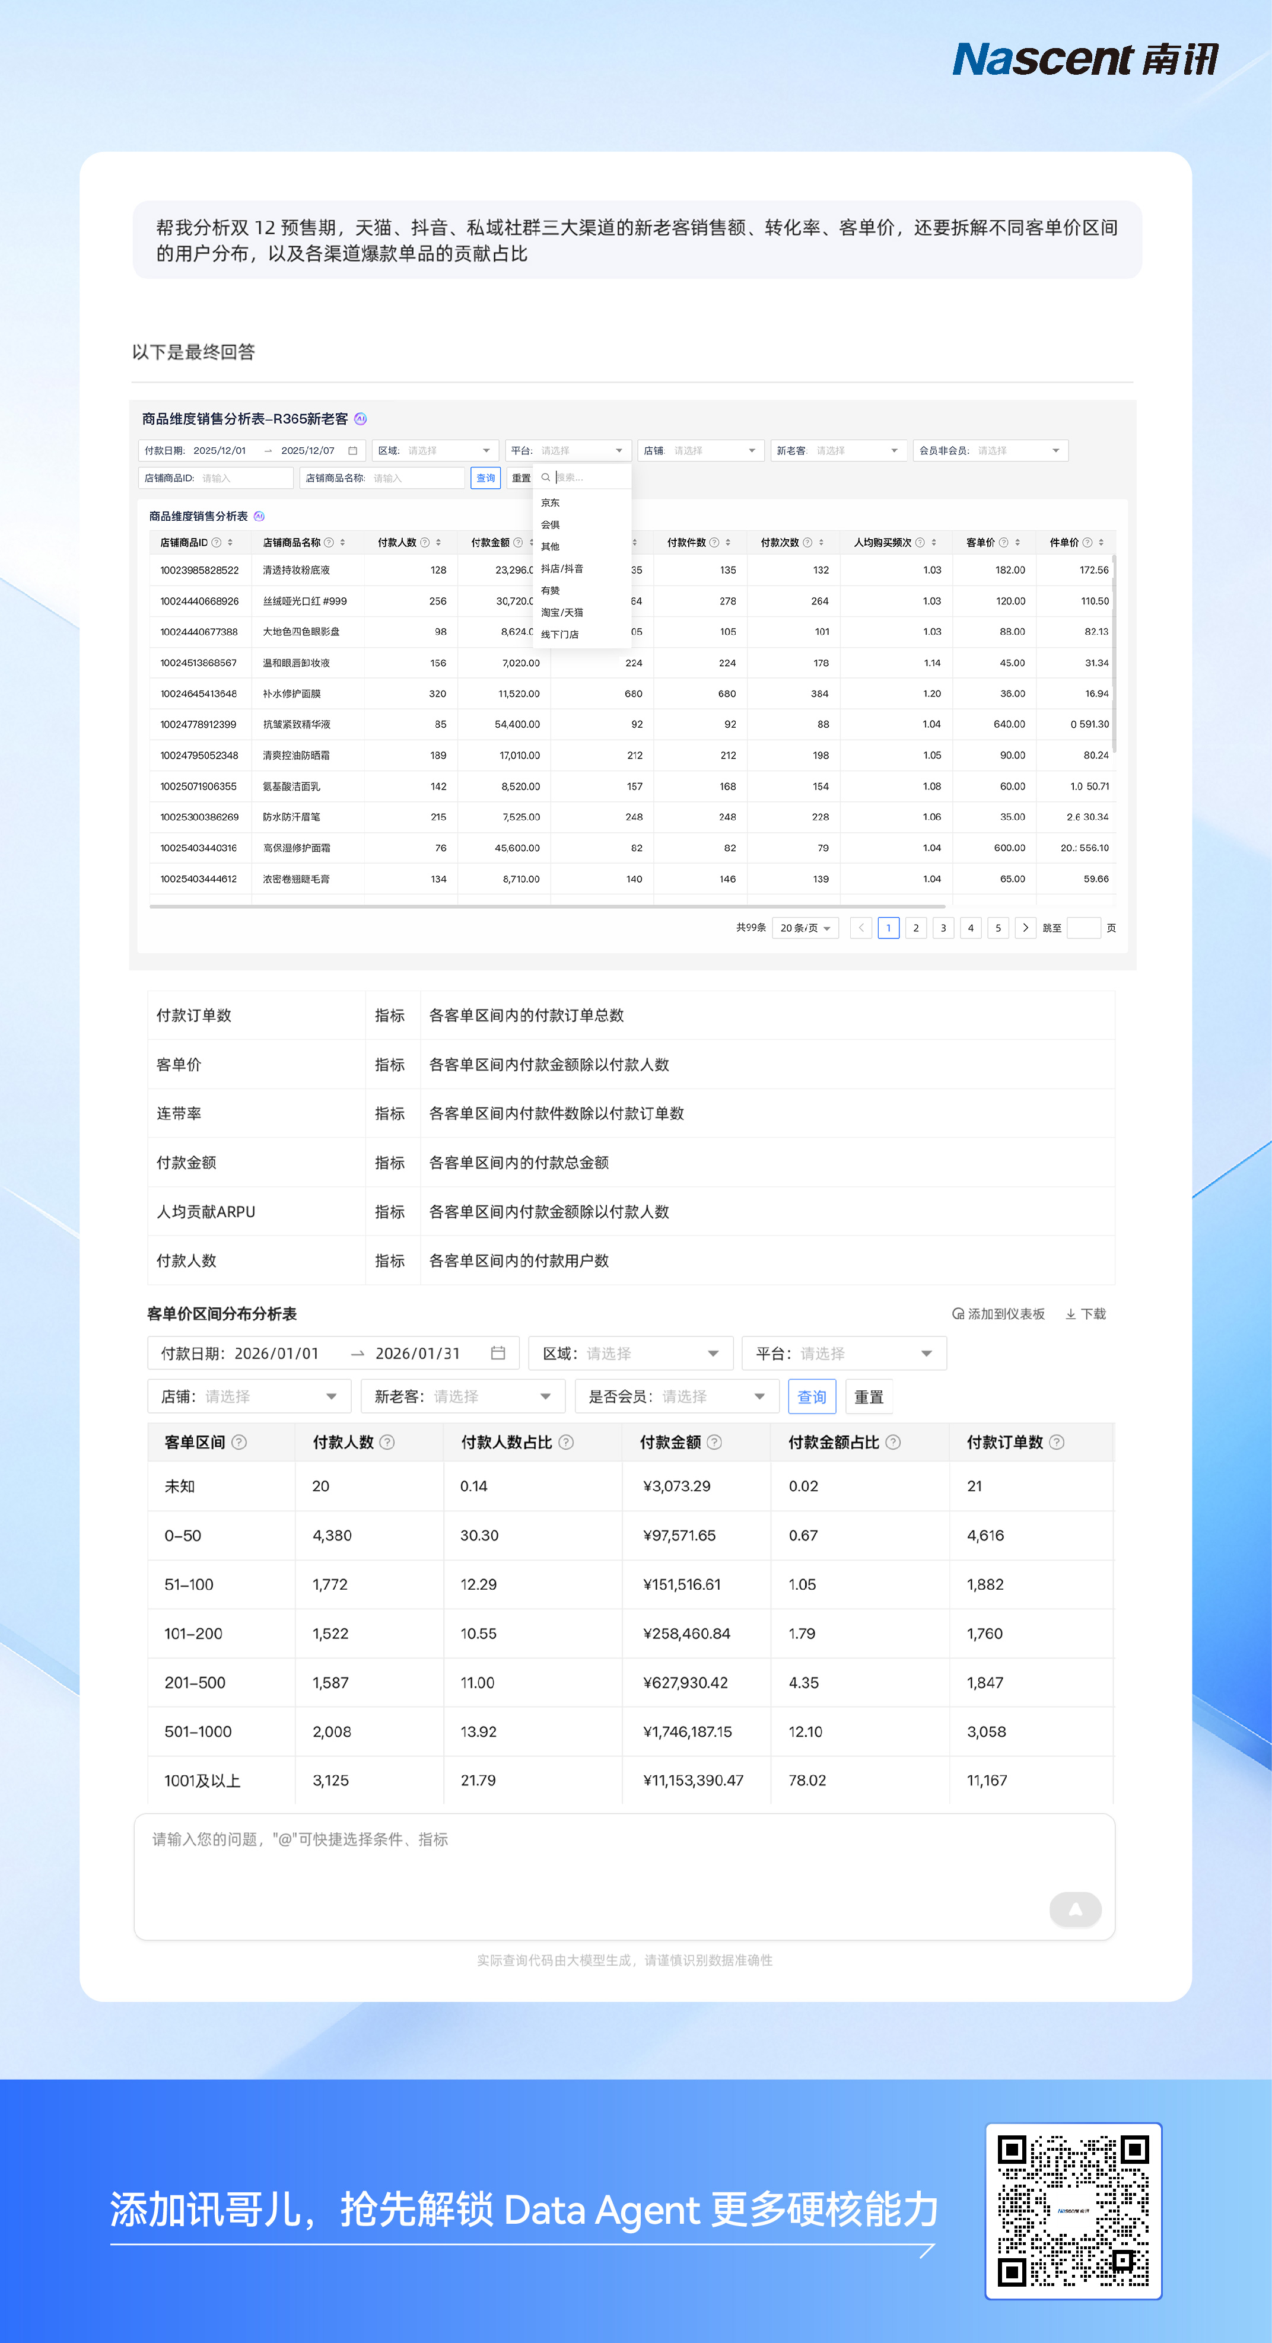Click the help icon next to 付款人数 column header
Viewport: 1272px width, 2343px height.
coord(425,542)
